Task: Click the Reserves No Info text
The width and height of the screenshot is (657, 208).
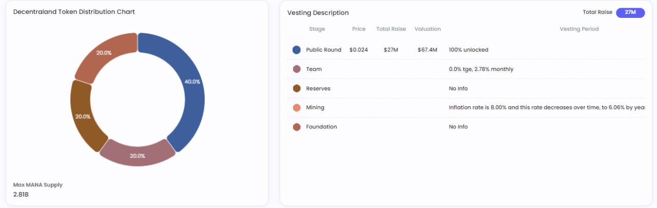Action: click(x=458, y=88)
